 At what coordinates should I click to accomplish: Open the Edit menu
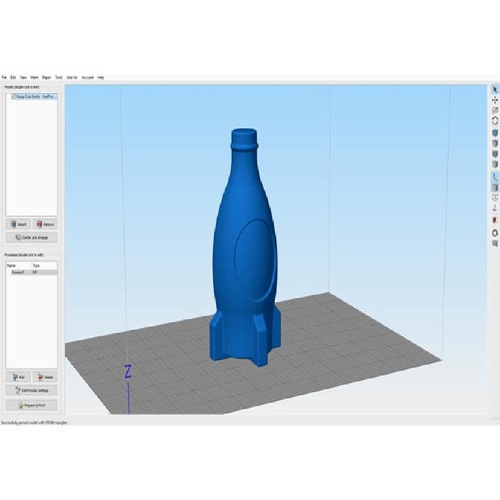click(x=13, y=77)
